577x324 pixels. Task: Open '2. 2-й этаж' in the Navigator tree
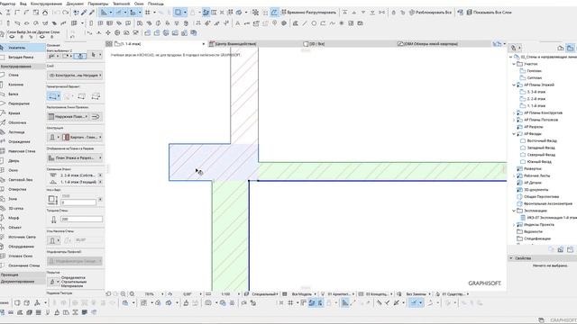[x=536, y=99]
